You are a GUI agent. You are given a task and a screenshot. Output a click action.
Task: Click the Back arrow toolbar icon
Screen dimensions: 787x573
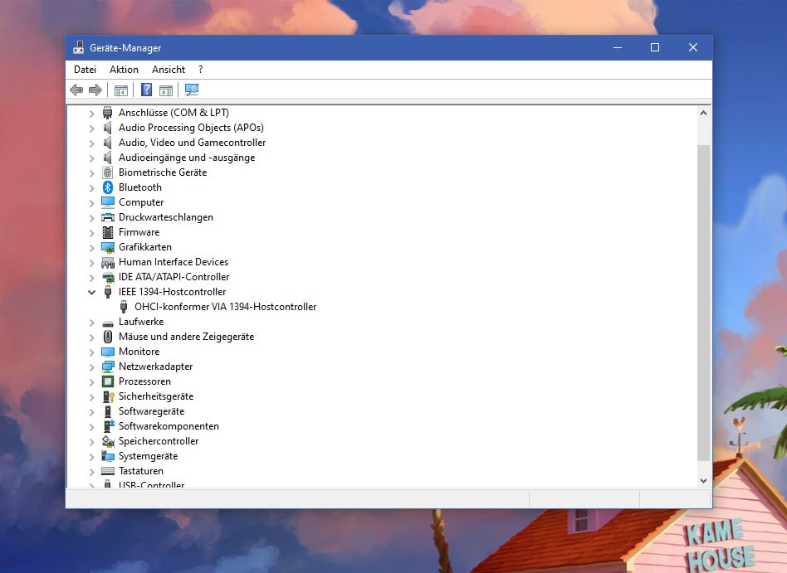[76, 90]
